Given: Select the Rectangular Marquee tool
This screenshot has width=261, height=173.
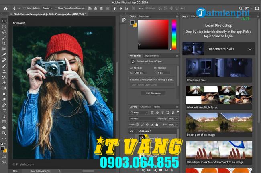Looking at the screenshot, I should (4, 26).
